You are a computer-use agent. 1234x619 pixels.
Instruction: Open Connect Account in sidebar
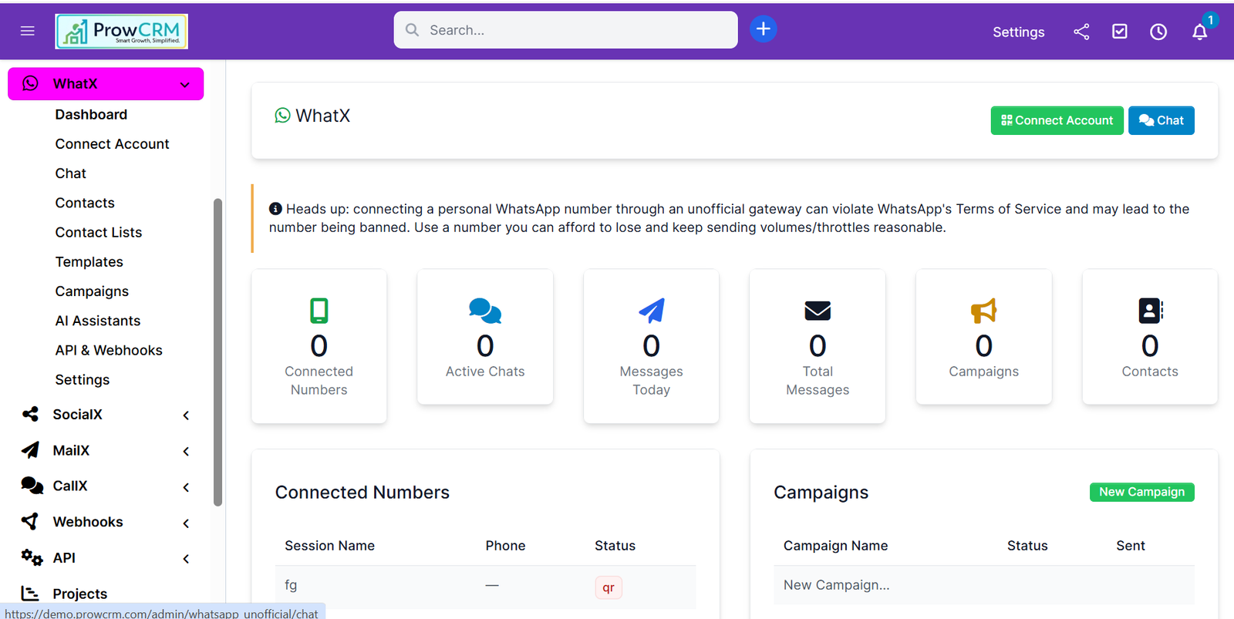[x=112, y=144]
